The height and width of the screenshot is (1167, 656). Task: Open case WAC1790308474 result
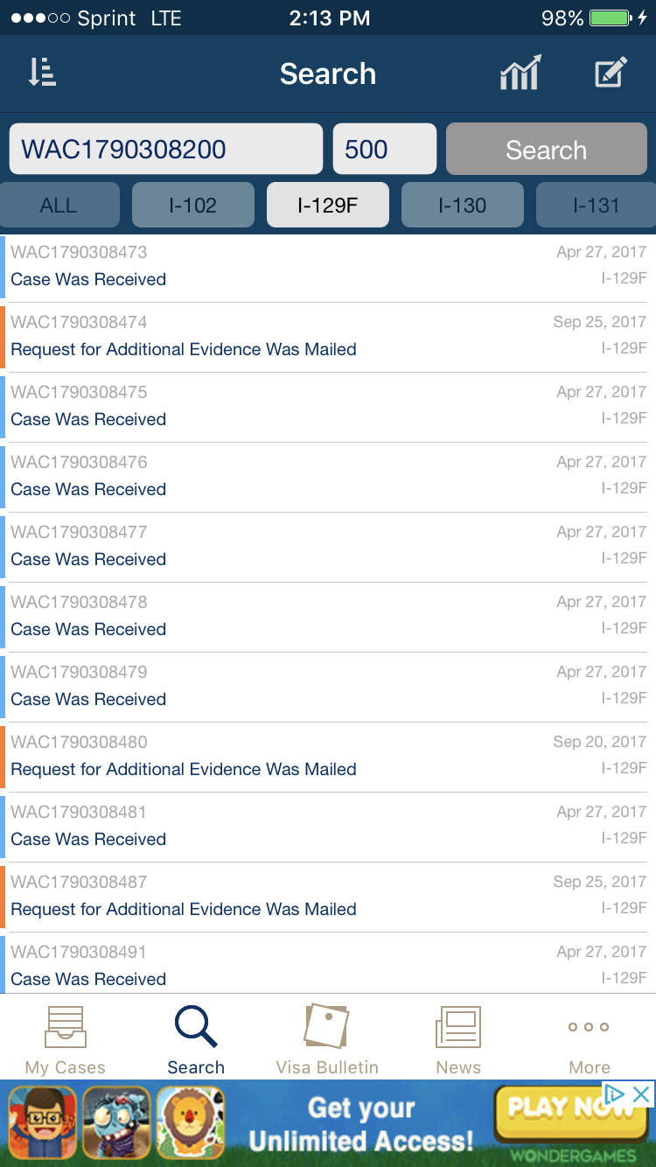tap(328, 337)
